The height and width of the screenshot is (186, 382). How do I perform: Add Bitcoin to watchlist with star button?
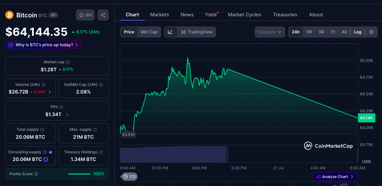tap(85, 15)
